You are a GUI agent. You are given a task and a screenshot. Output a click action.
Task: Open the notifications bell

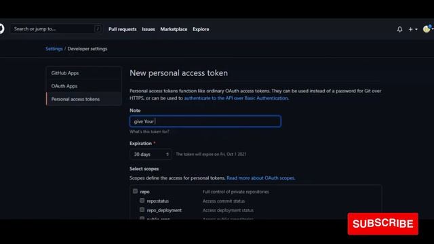[x=399, y=29]
